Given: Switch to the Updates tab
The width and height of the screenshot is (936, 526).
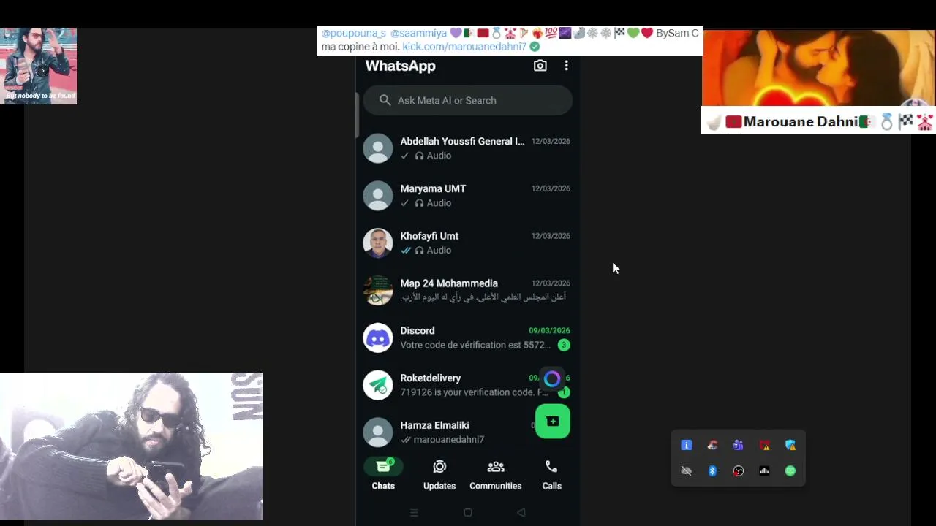Looking at the screenshot, I should pos(439,475).
